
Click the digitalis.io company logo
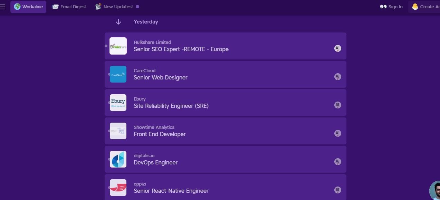(118, 159)
